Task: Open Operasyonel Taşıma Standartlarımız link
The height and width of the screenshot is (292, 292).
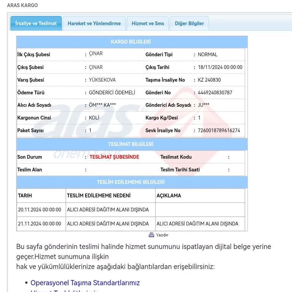Action: [x=85, y=283]
